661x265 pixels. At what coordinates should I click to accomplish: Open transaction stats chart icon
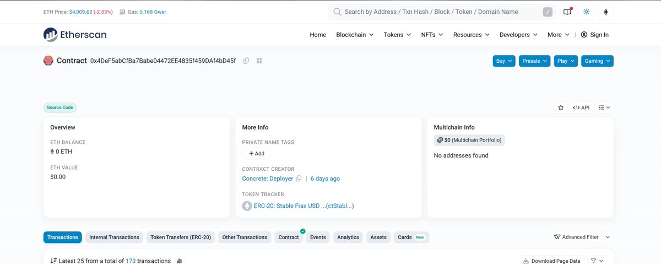pyautogui.click(x=179, y=261)
